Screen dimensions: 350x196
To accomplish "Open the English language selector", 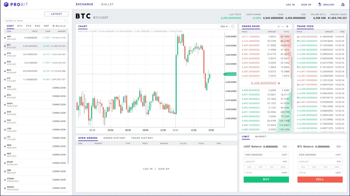I will click(329, 5).
